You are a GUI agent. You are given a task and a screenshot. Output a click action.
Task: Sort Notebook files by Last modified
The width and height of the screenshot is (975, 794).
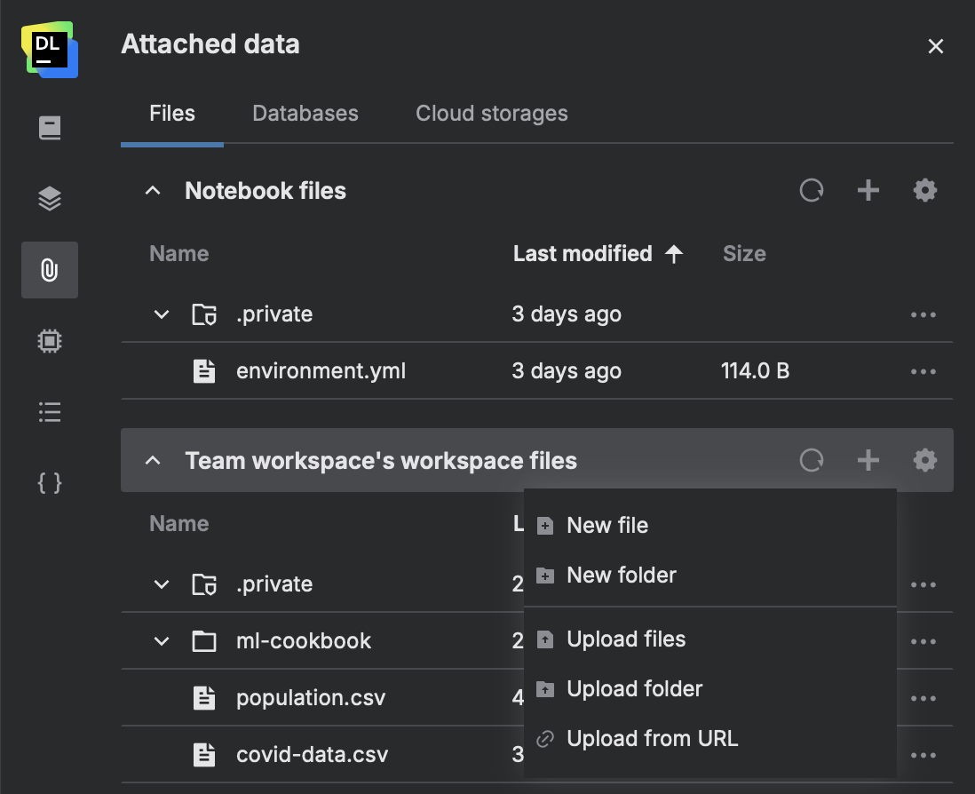(x=598, y=254)
